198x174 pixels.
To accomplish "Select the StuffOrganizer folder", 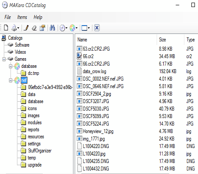I will pos(40,151).
